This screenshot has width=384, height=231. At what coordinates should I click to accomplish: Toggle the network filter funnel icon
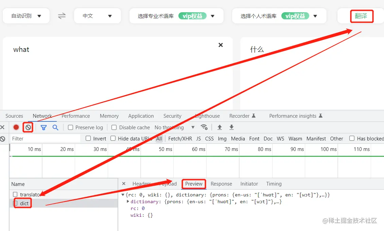(43, 127)
